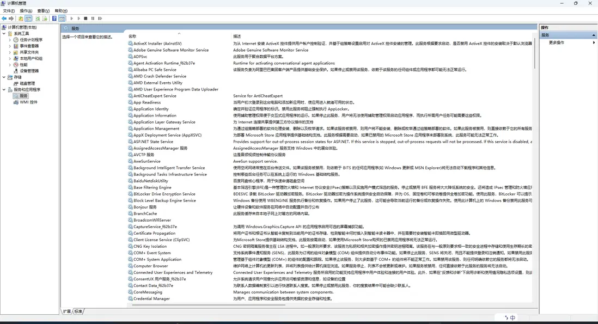Select the Certificate Propagation row

point(330,233)
